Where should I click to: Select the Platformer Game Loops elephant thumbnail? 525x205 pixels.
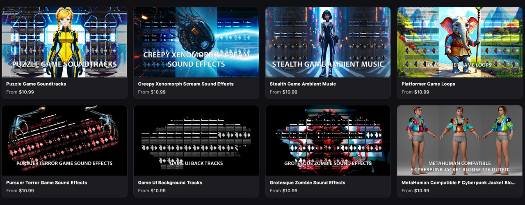pyautogui.click(x=459, y=42)
